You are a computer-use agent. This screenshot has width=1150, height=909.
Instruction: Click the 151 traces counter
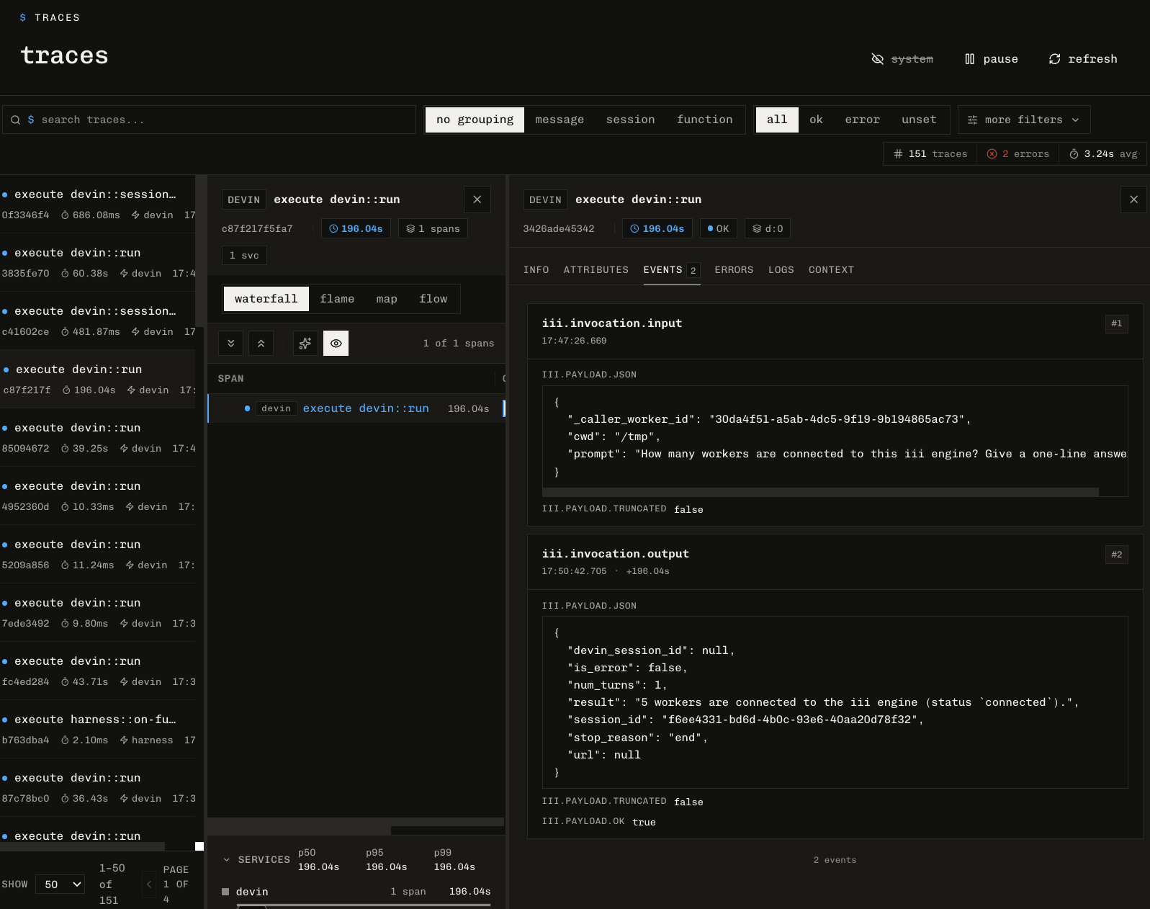(x=930, y=154)
